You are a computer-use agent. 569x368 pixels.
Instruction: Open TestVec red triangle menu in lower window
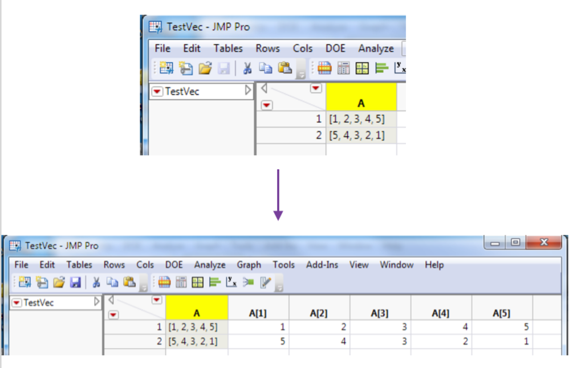17,302
